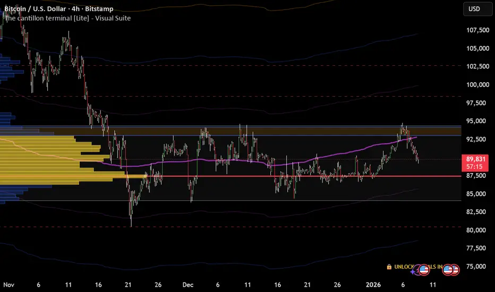Click the 105,000 price axis label

tap(477, 48)
